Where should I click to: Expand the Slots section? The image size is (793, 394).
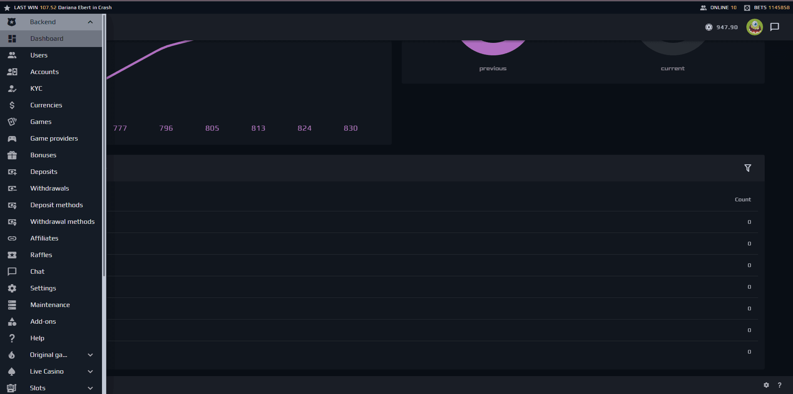tap(90, 388)
